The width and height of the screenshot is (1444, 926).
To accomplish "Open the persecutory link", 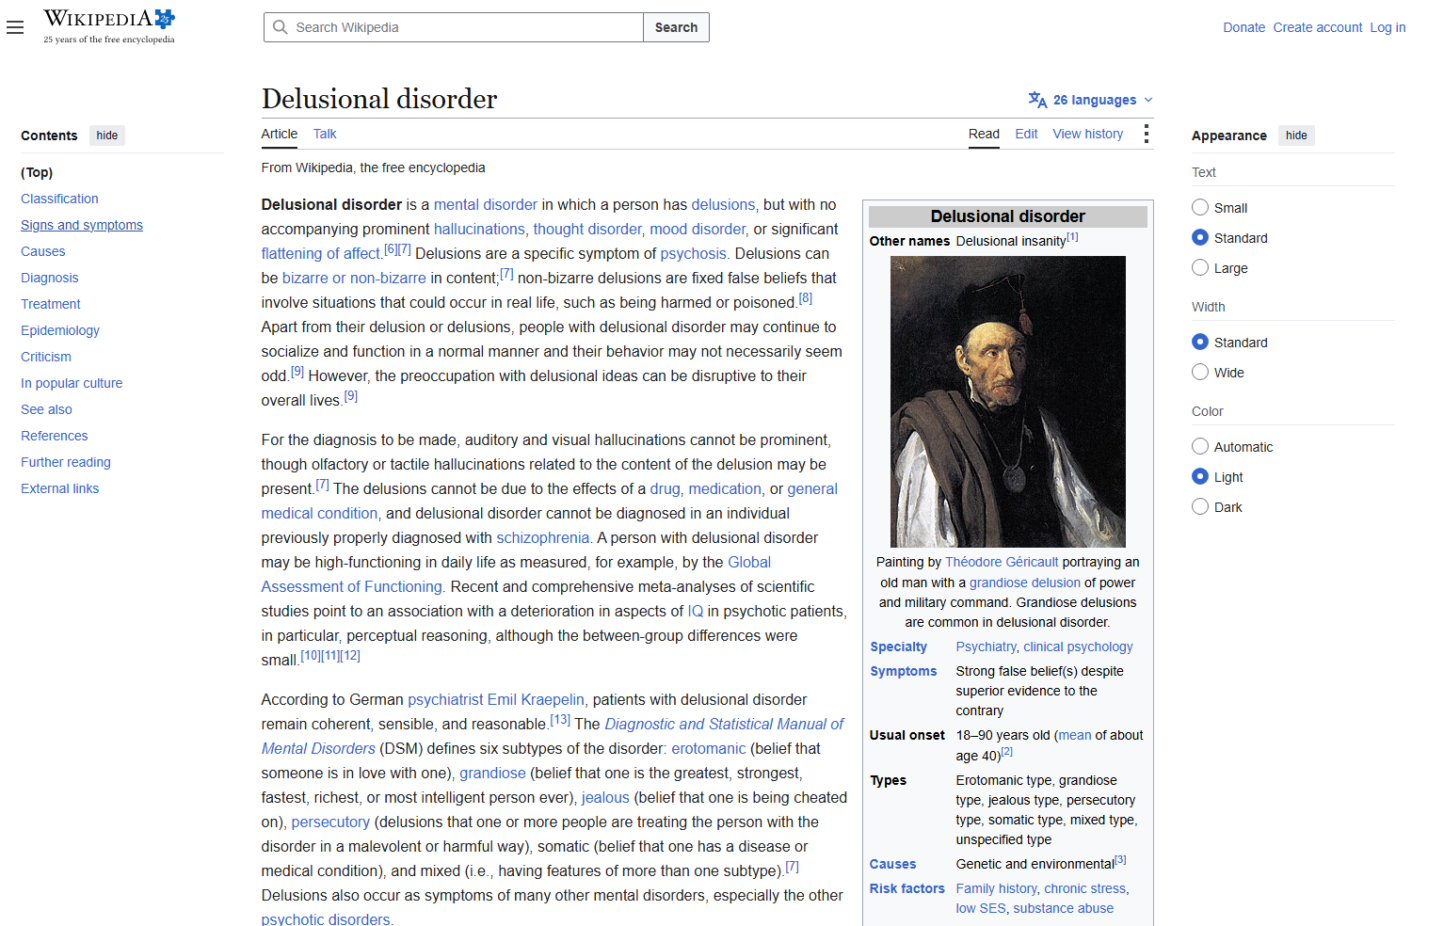I will (330, 822).
